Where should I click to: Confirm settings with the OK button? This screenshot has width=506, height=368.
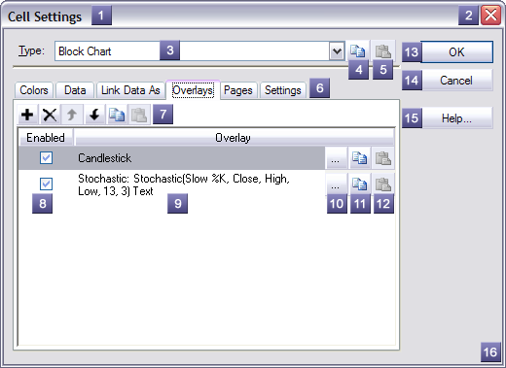(x=456, y=52)
